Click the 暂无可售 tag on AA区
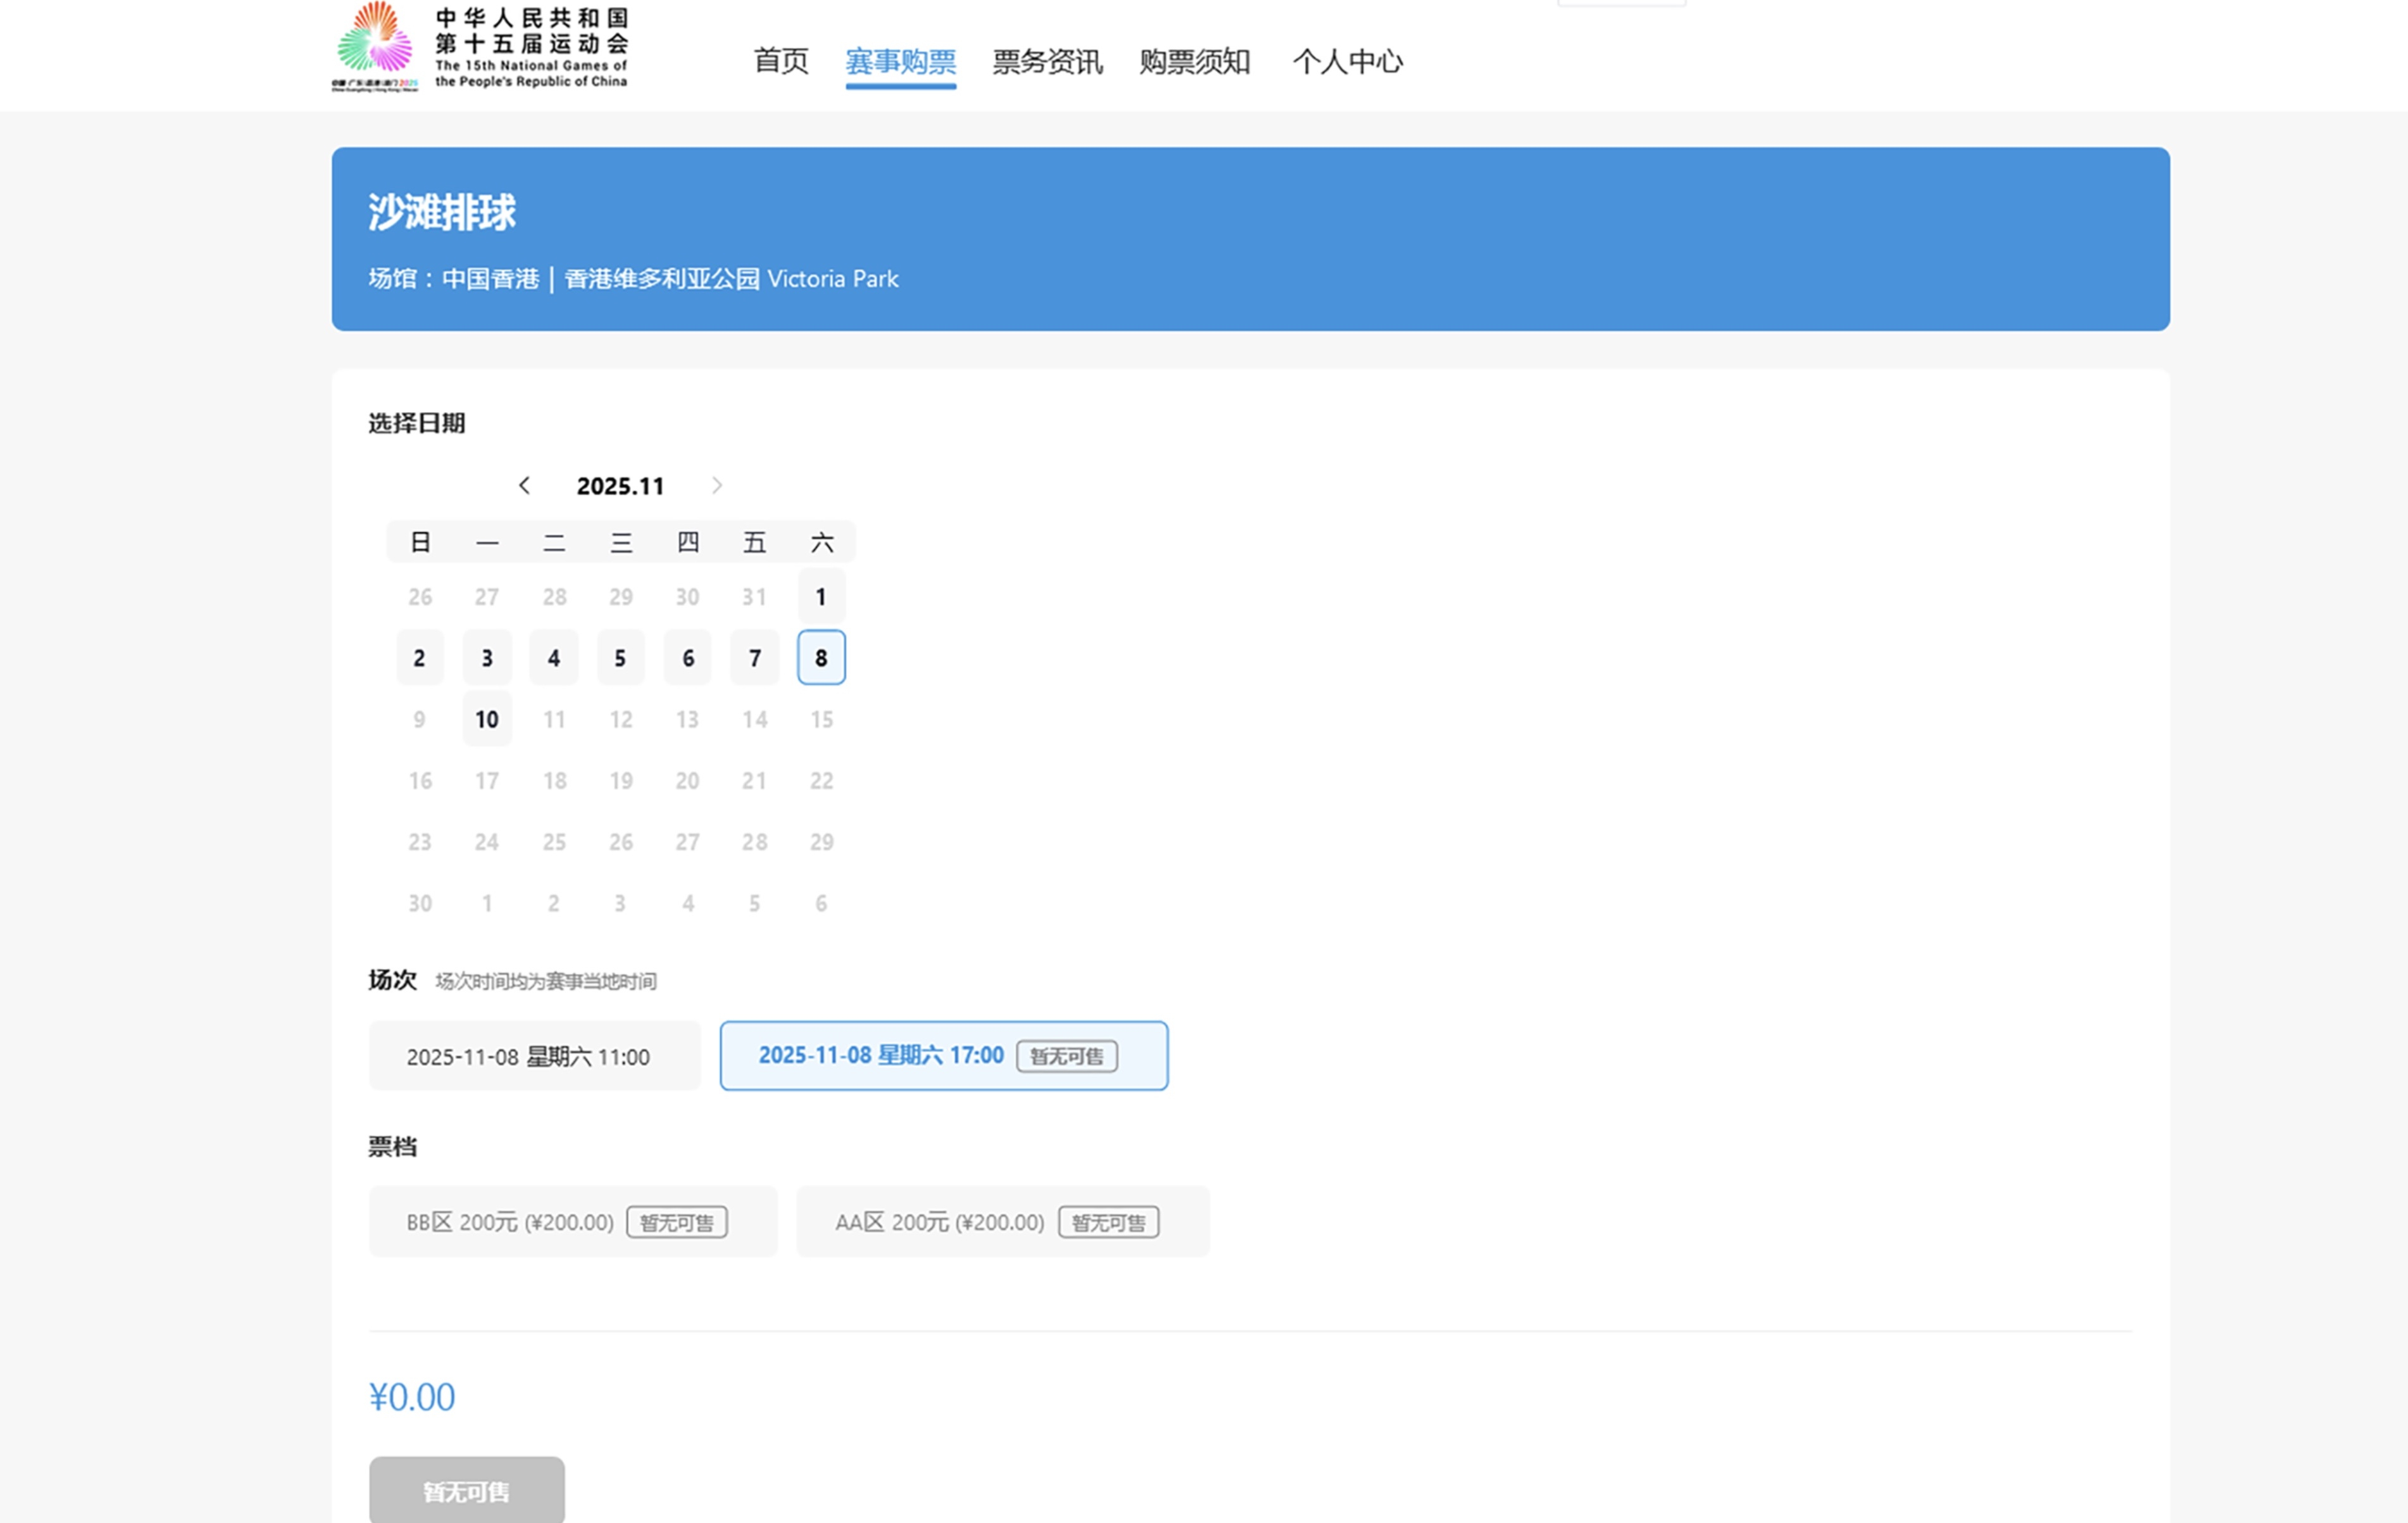This screenshot has width=2408, height=1523. (1109, 1222)
